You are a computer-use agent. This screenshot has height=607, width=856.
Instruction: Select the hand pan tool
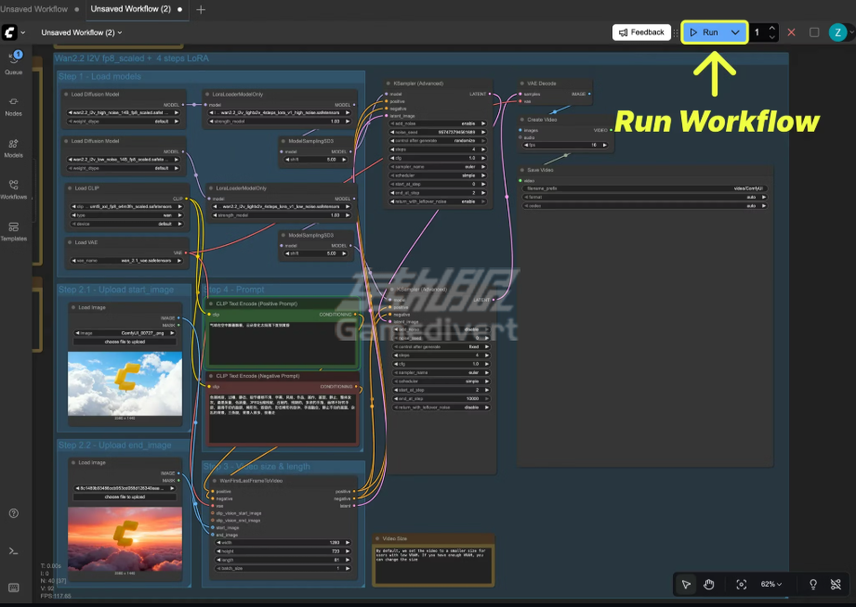click(708, 584)
